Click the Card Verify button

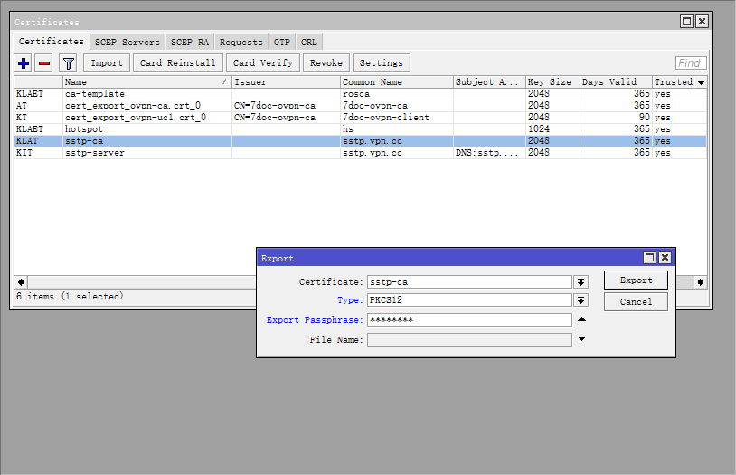point(263,63)
